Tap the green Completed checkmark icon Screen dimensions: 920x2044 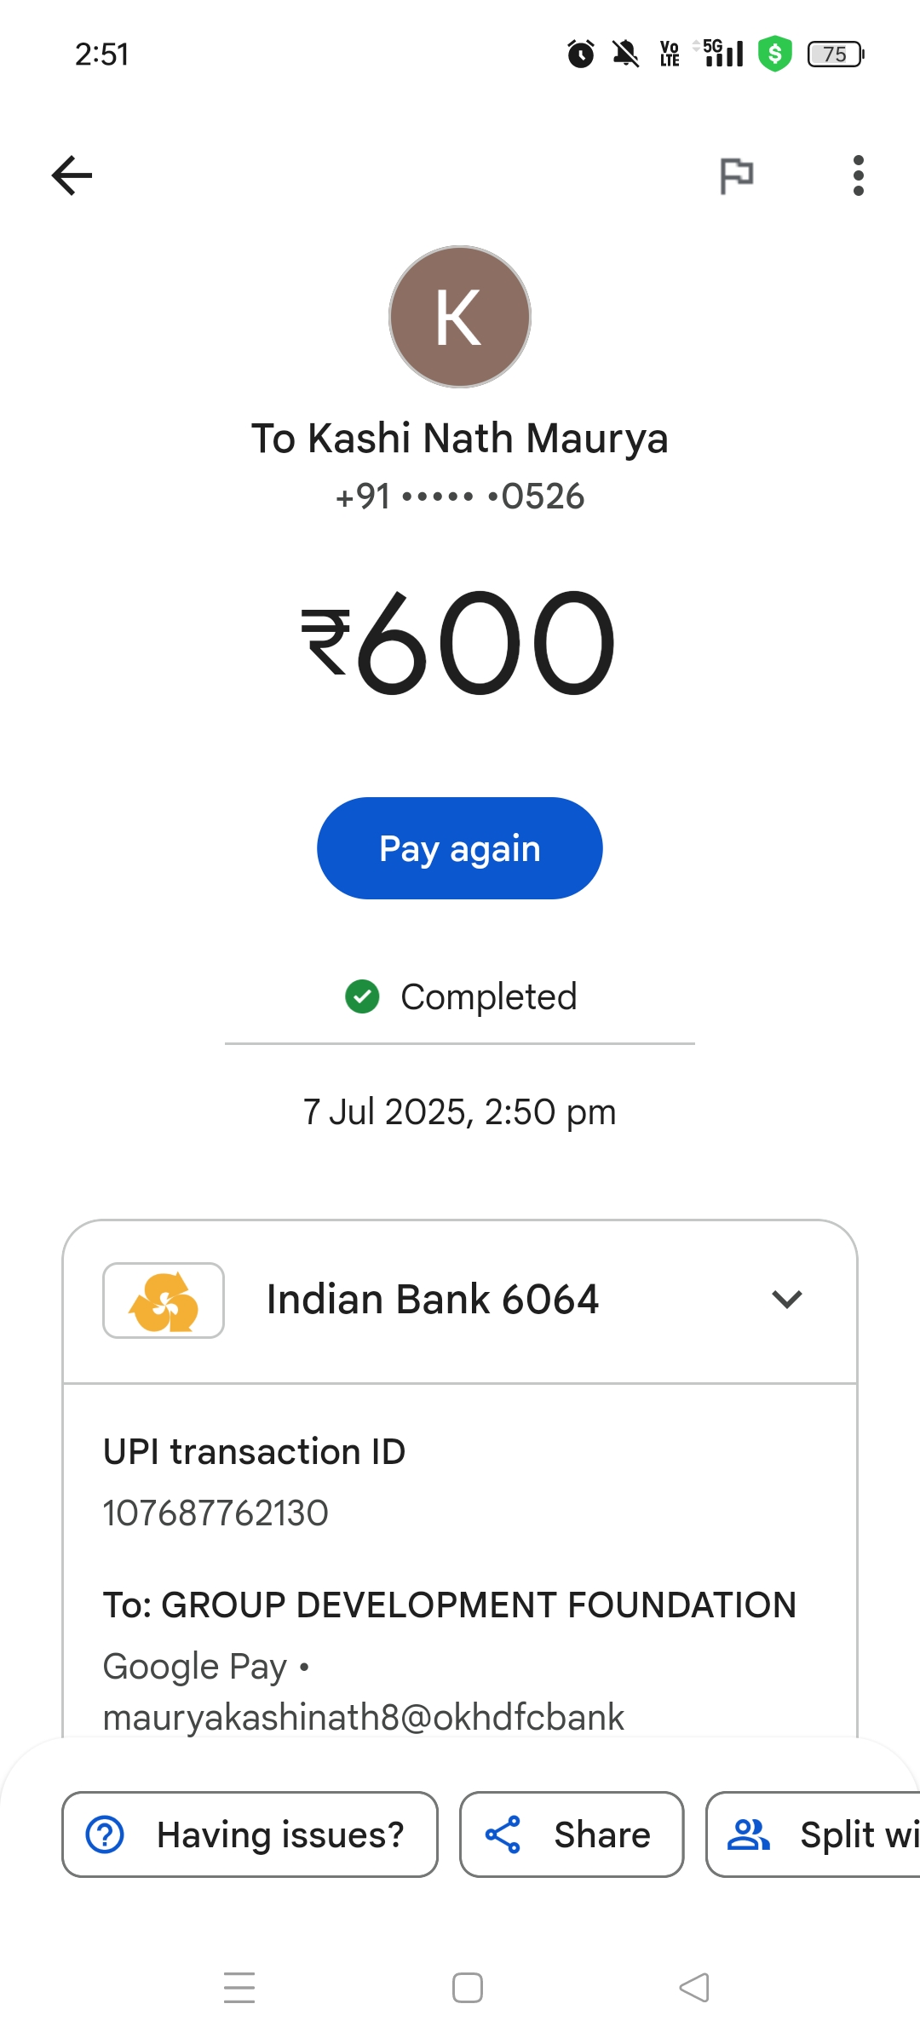362,996
